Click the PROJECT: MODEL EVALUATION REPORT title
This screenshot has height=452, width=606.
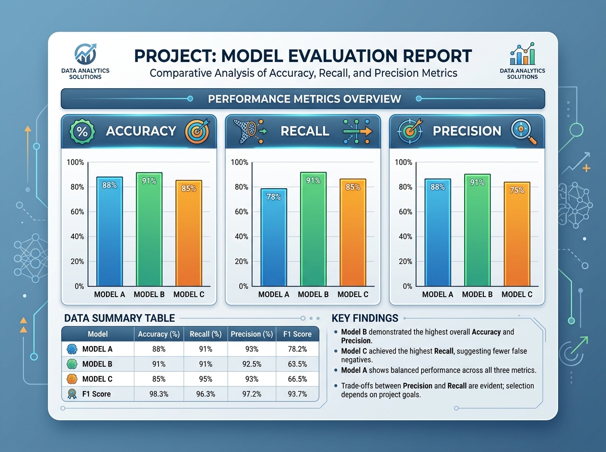point(303,55)
